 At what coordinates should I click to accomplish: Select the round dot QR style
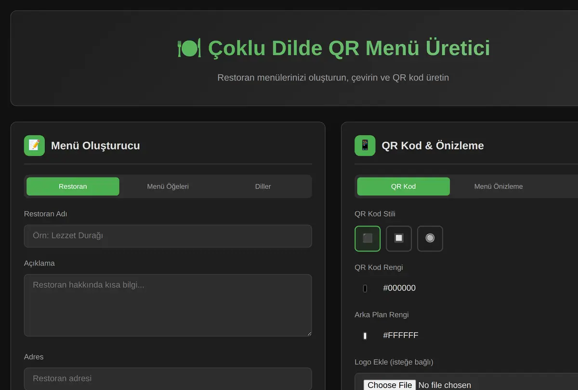click(430, 239)
